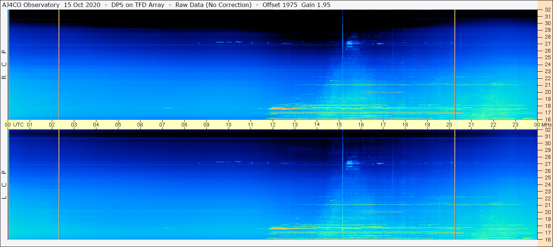
Task: Click the 24 MHz tick of the RCP panel
Action: (x=547, y=64)
